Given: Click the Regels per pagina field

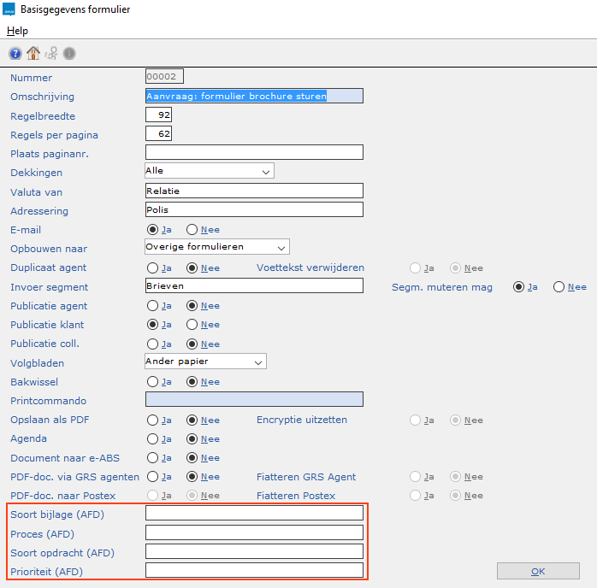Looking at the screenshot, I should pyautogui.click(x=158, y=134).
